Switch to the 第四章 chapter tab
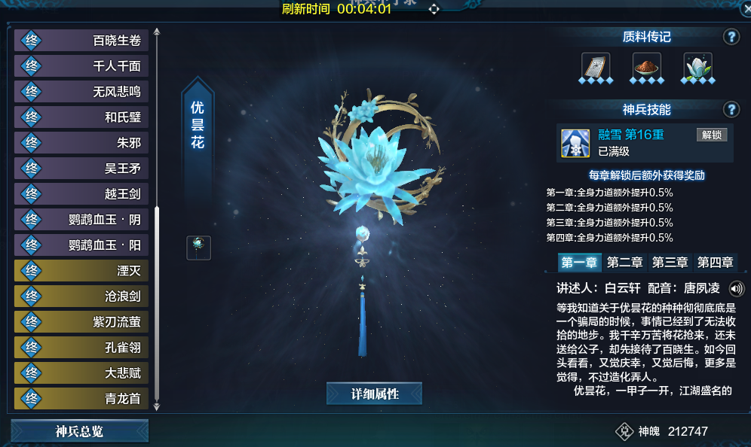 pyautogui.click(x=715, y=263)
